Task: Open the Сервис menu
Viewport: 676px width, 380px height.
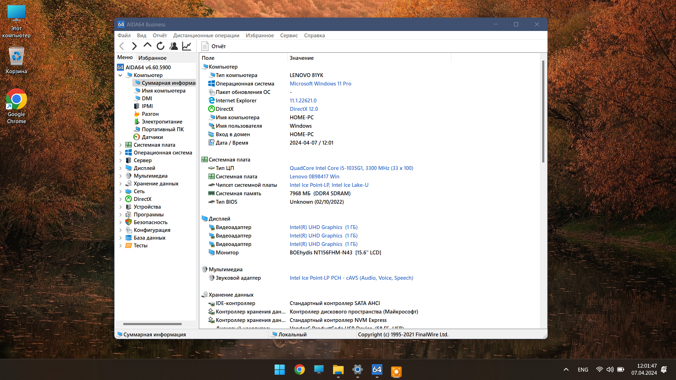Action: coord(289,36)
